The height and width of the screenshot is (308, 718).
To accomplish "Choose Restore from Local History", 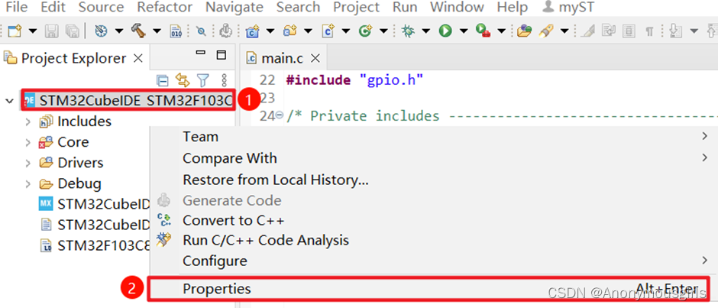I will pyautogui.click(x=276, y=180).
